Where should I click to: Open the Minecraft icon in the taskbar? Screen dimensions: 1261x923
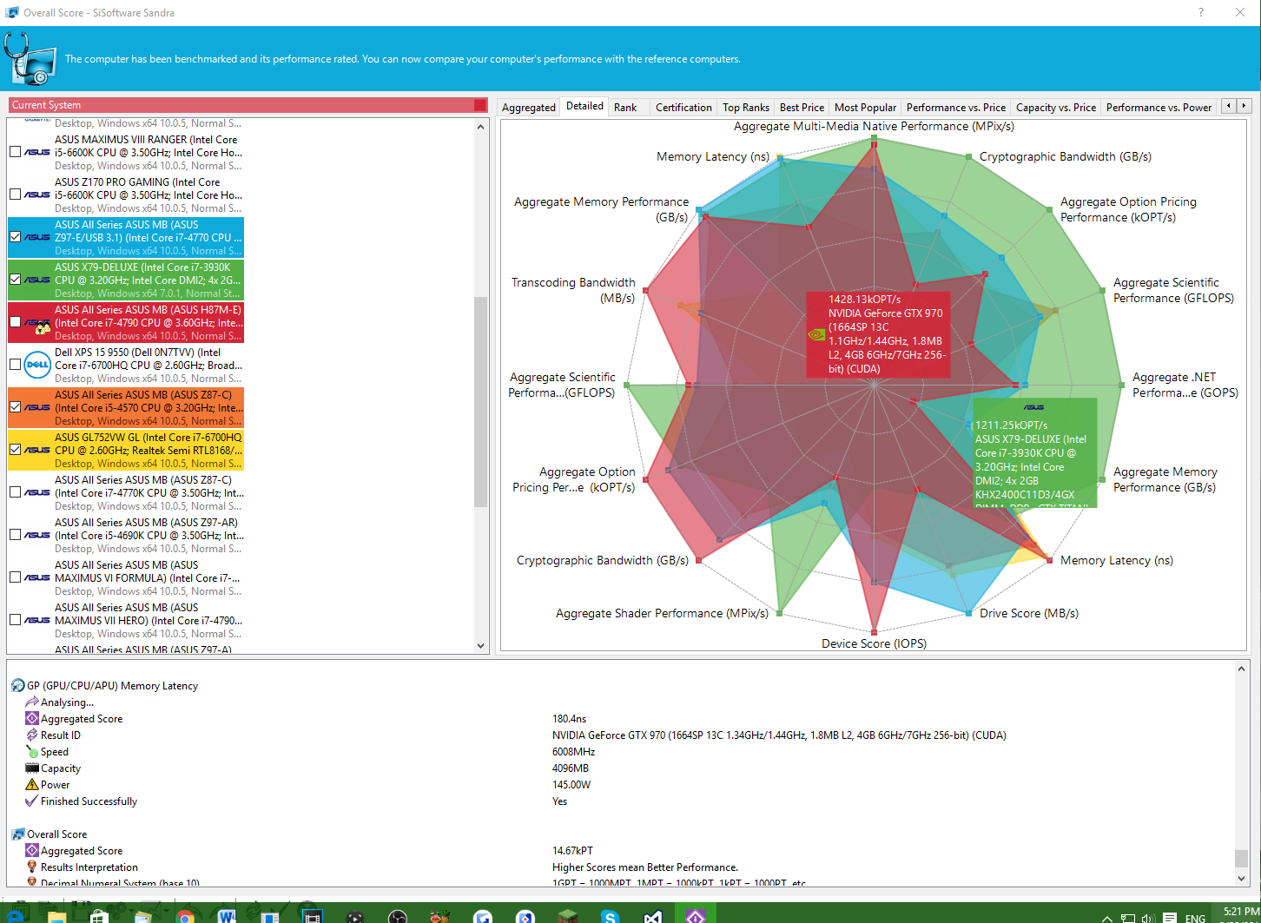tap(567, 915)
